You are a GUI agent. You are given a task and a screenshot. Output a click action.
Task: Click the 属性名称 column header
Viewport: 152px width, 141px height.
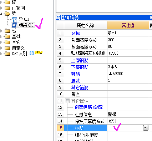click(86, 25)
